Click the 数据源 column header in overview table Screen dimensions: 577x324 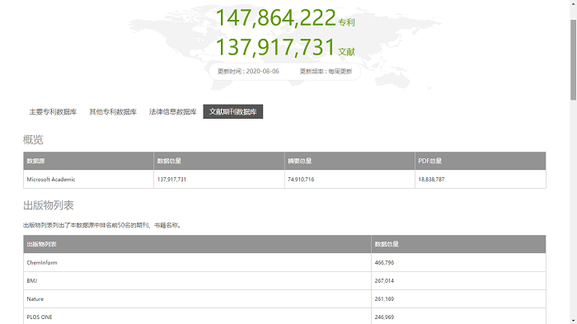[88, 161]
